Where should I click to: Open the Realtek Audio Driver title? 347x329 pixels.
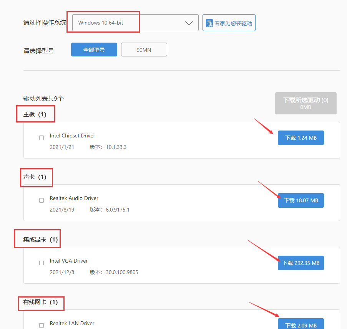point(74,198)
